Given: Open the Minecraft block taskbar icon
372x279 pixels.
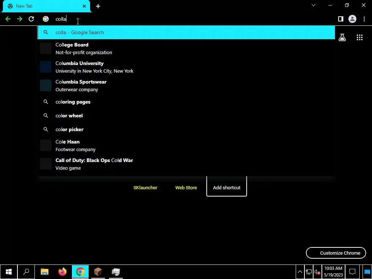Looking at the screenshot, I should (98, 272).
